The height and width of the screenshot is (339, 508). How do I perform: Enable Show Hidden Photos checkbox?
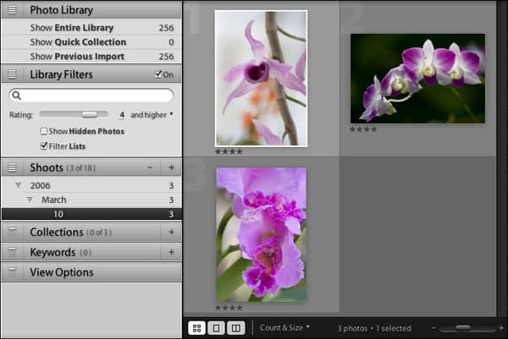click(43, 131)
